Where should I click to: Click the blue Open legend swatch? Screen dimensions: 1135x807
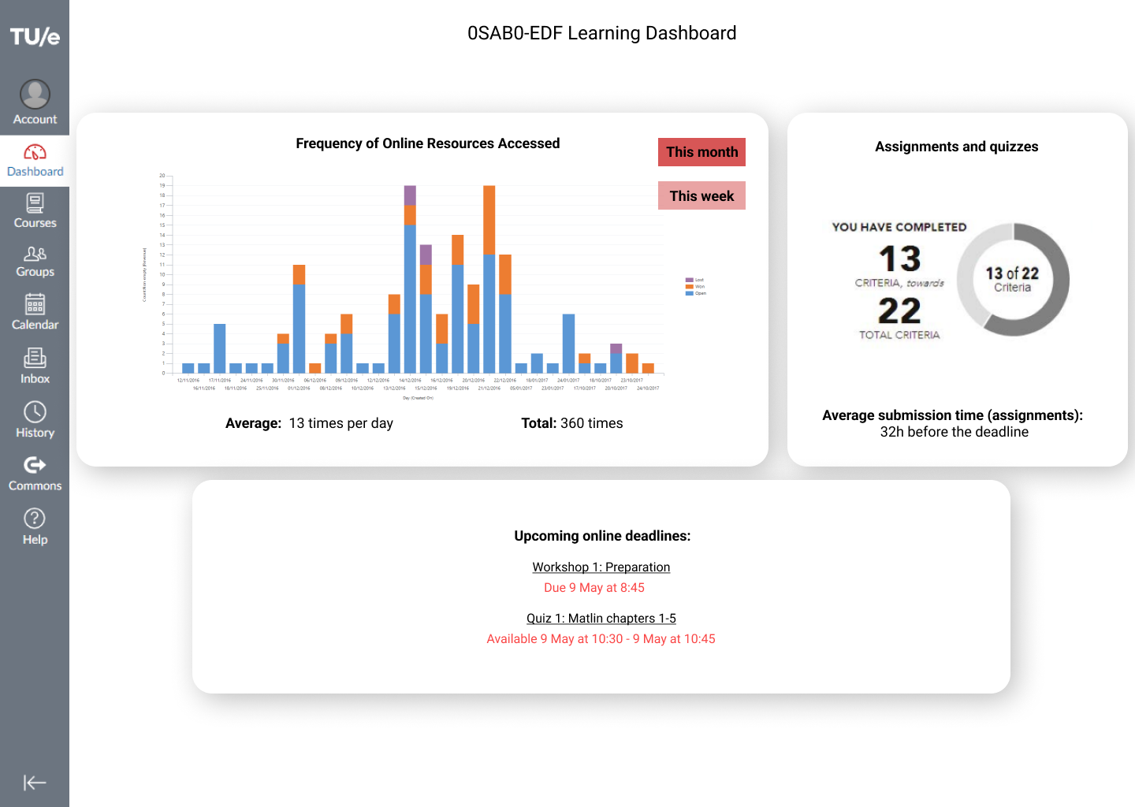[690, 293]
